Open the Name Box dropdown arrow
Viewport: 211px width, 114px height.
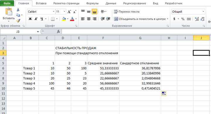point(38,32)
